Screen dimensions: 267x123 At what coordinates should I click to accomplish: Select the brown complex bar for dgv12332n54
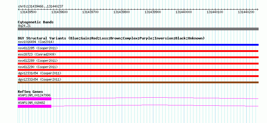138,82
